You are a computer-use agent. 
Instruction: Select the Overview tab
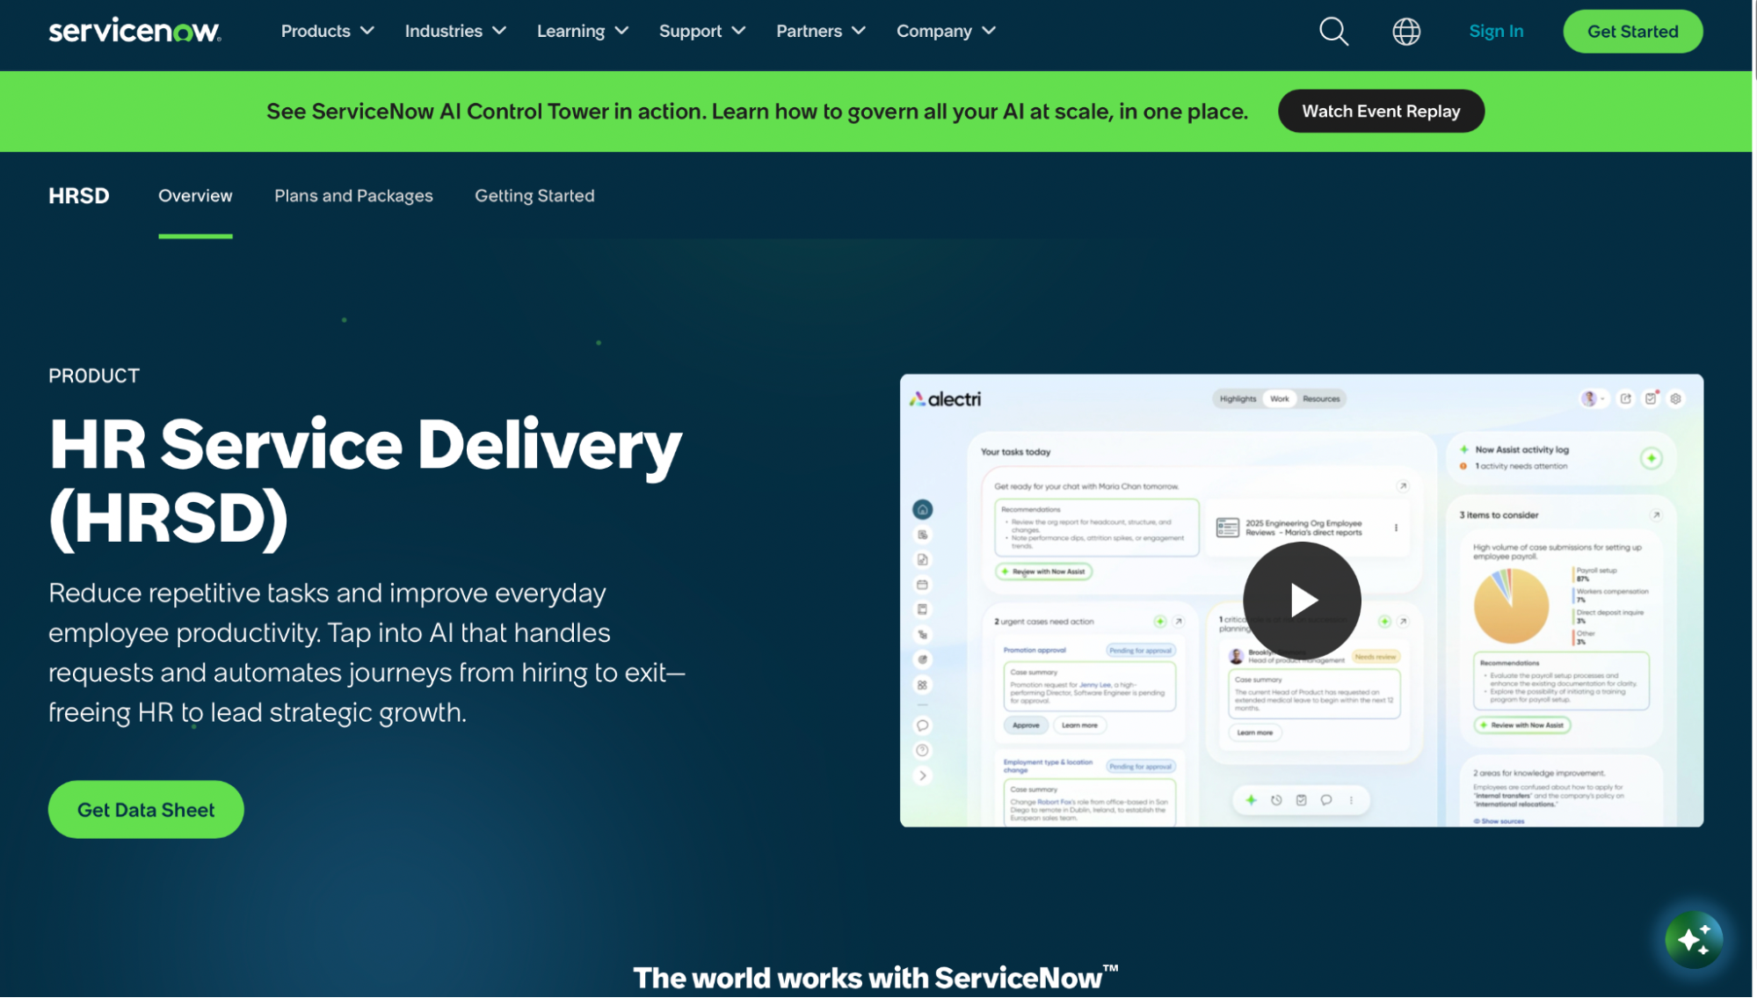pos(195,196)
